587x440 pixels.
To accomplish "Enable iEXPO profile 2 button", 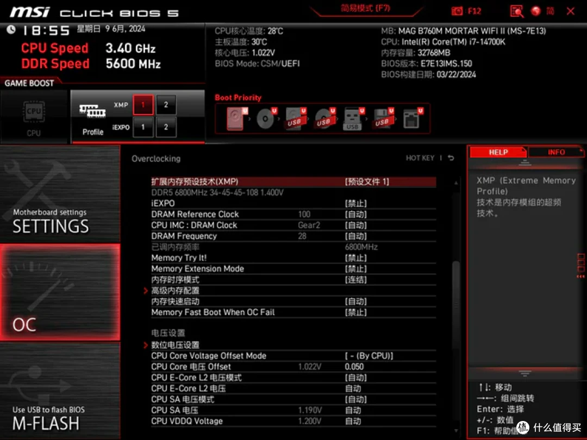I will coord(166,127).
